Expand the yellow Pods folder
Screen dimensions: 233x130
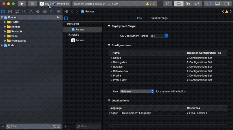point(5,36)
